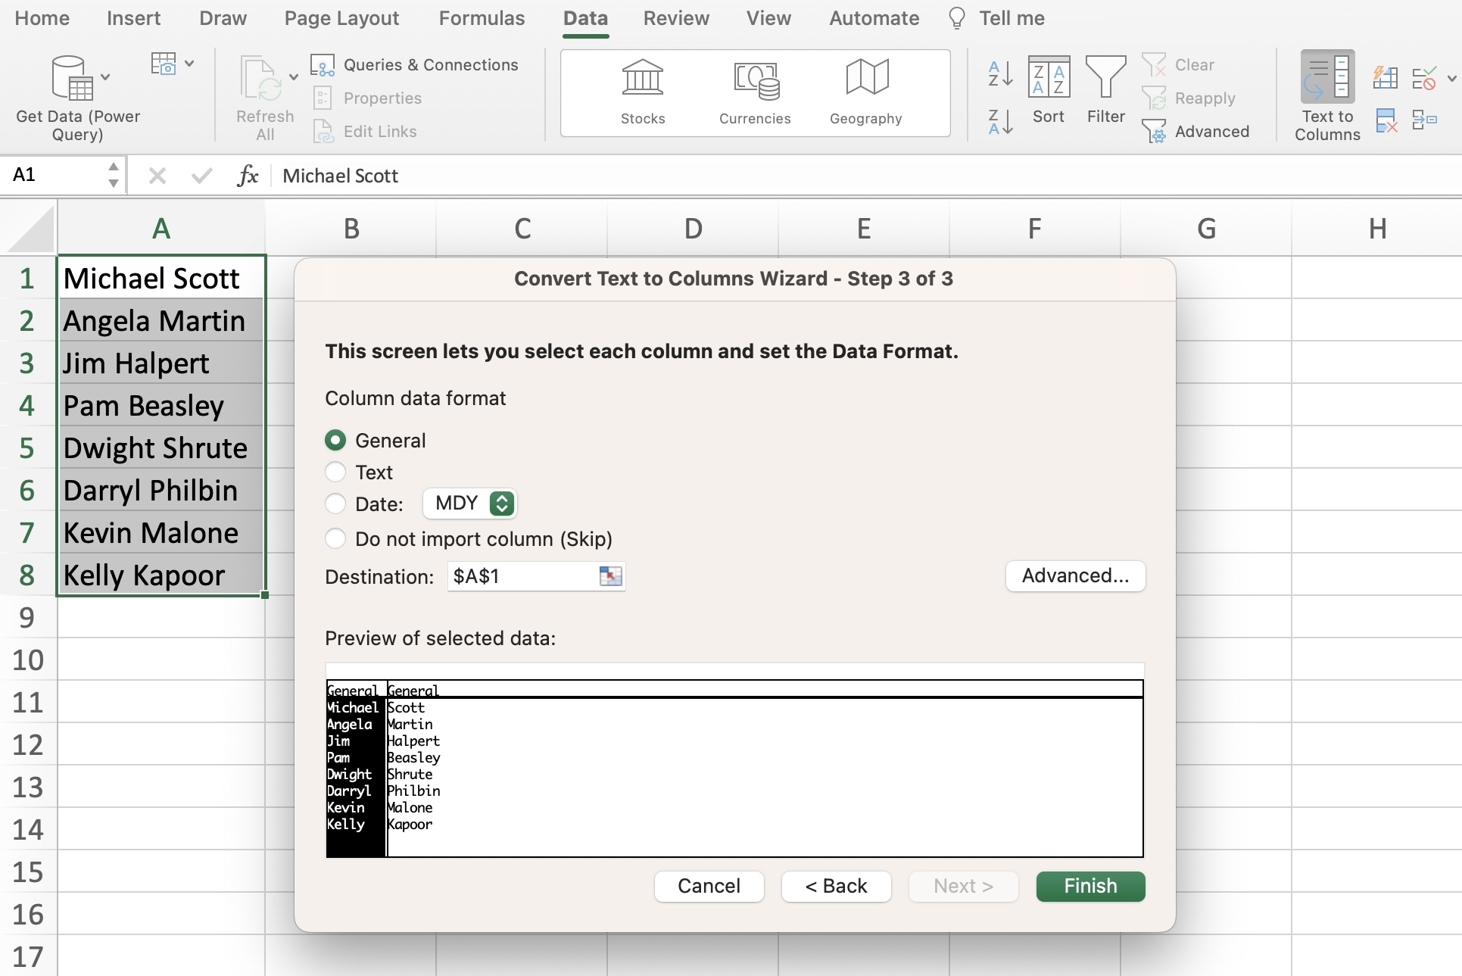This screenshot has height=976, width=1462.
Task: Click cell containing Angela Martin
Action: pyautogui.click(x=161, y=320)
